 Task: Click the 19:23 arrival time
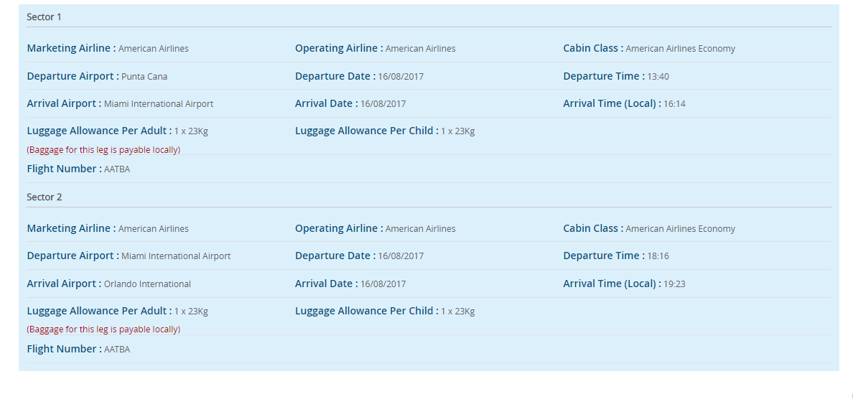674,284
